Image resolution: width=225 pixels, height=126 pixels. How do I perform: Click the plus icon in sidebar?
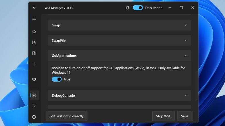coord(34,64)
